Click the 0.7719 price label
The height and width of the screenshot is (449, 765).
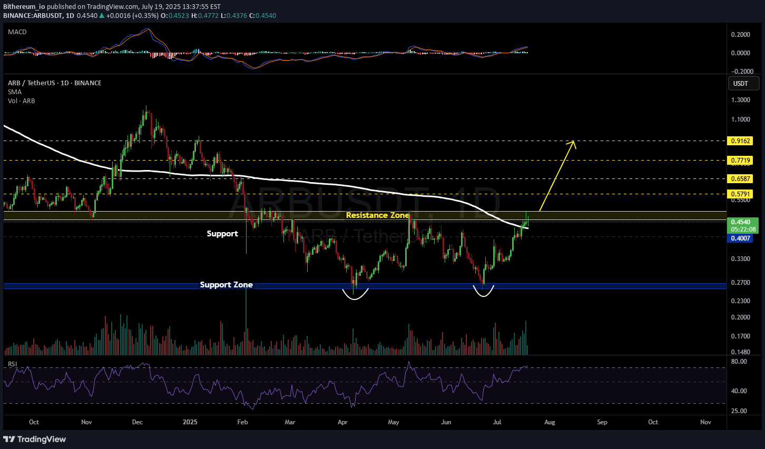(740, 161)
